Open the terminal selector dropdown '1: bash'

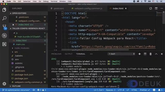click(121, 54)
